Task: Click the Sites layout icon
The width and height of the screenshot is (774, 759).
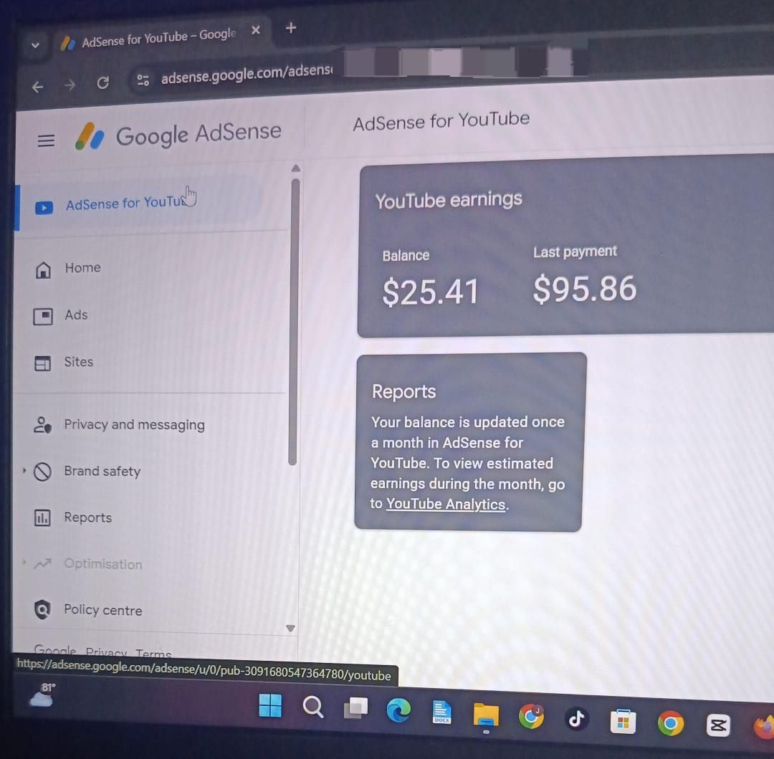Action: [42, 363]
